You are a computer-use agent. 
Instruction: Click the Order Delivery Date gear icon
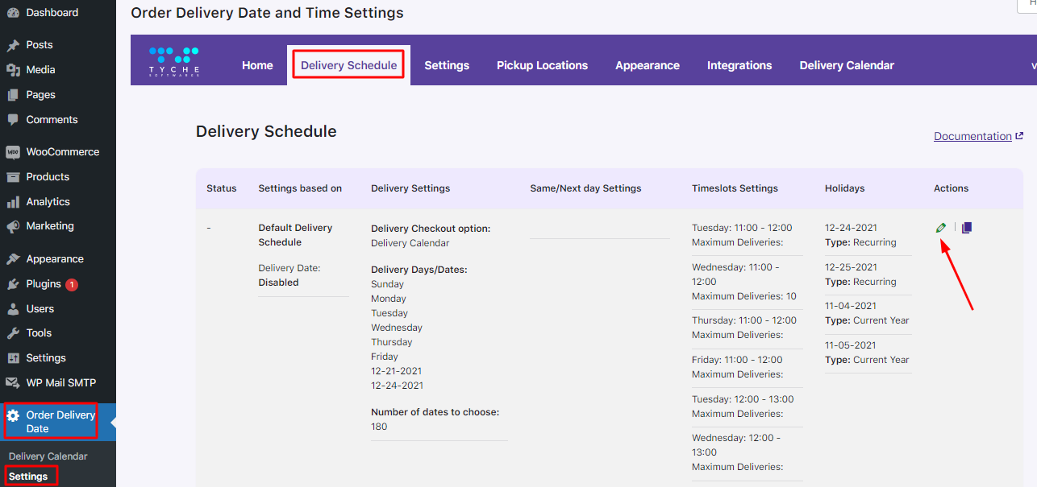[x=13, y=416]
